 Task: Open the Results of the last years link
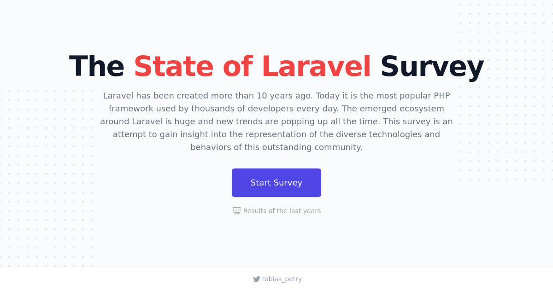click(x=277, y=211)
